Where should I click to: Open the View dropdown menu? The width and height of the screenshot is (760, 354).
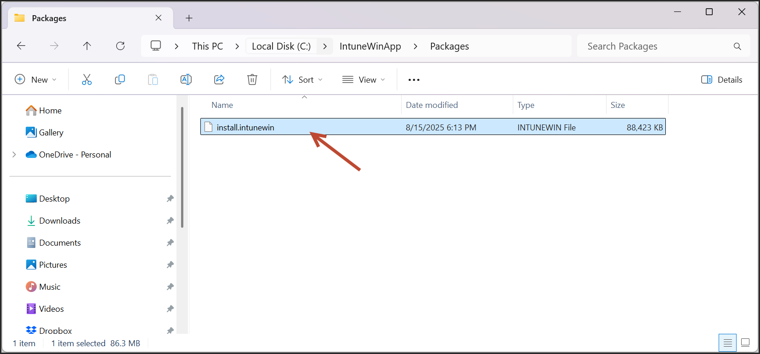(x=363, y=79)
